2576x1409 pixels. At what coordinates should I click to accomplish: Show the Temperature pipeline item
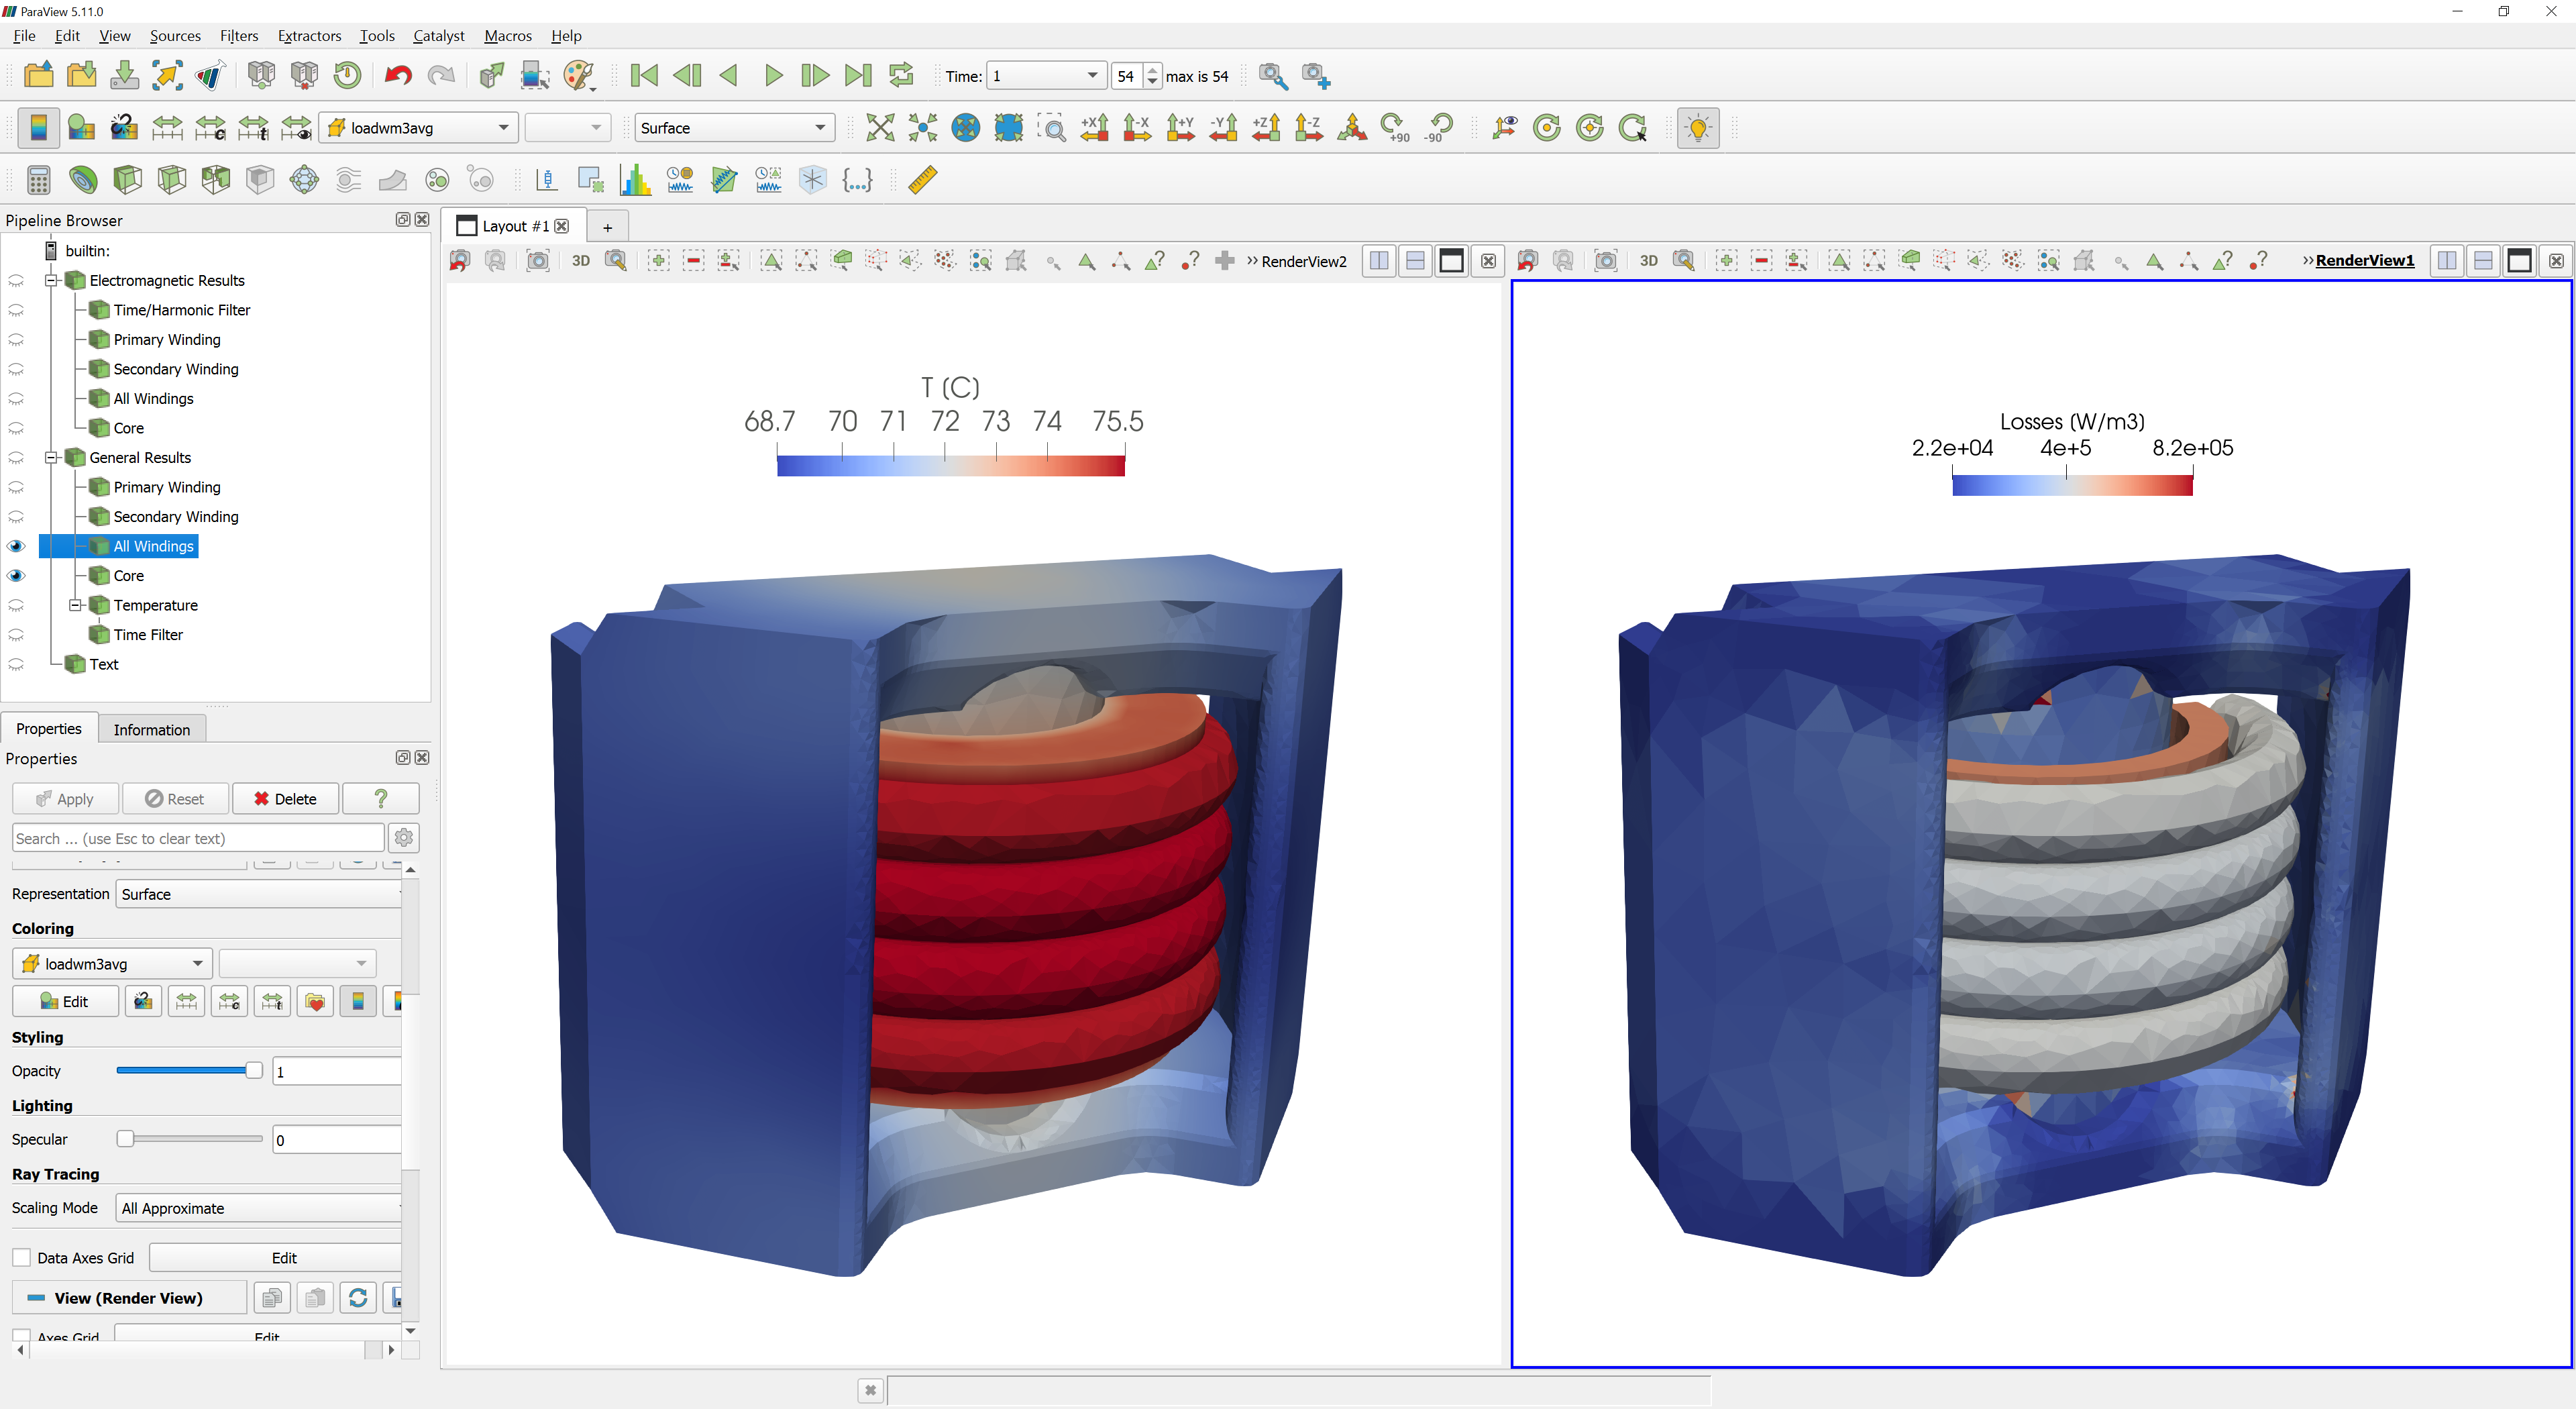pyautogui.click(x=16, y=605)
